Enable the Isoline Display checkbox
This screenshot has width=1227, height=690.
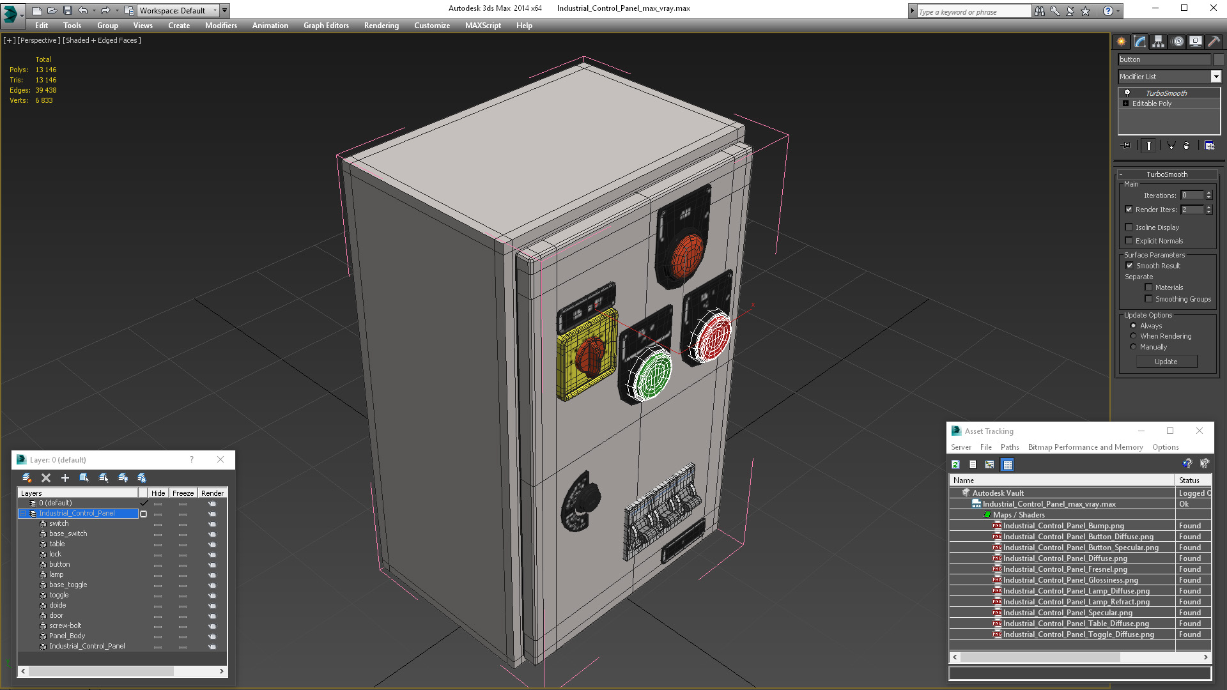click(1129, 227)
